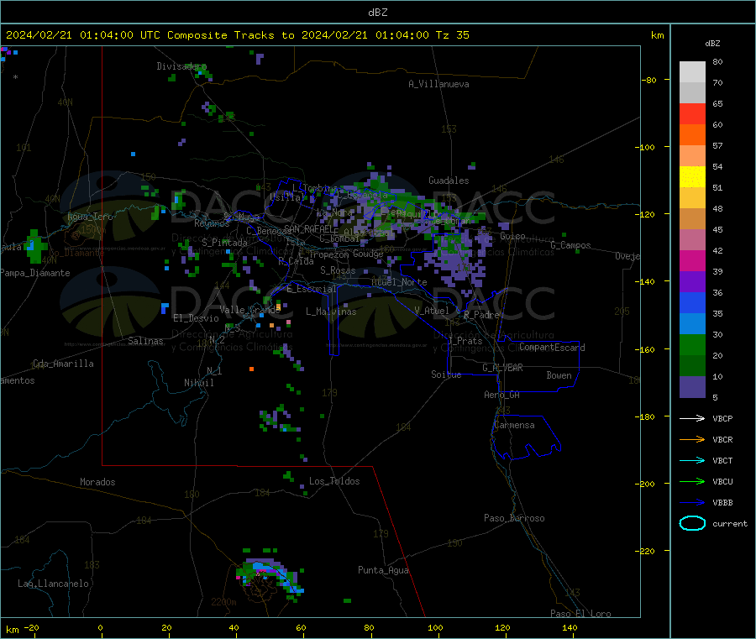
Task: Select the light gray 70 dBZ swatch
Action: [x=692, y=72]
